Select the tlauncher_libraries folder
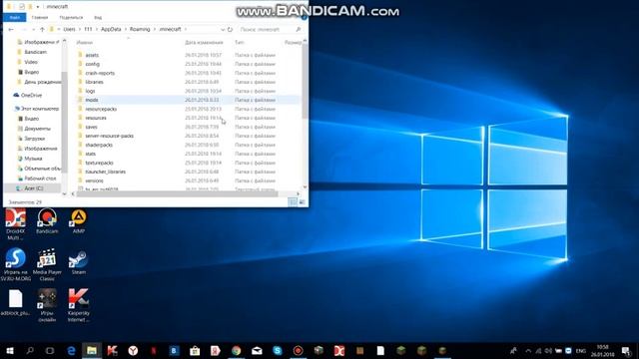The width and height of the screenshot is (639, 359). tap(105, 172)
